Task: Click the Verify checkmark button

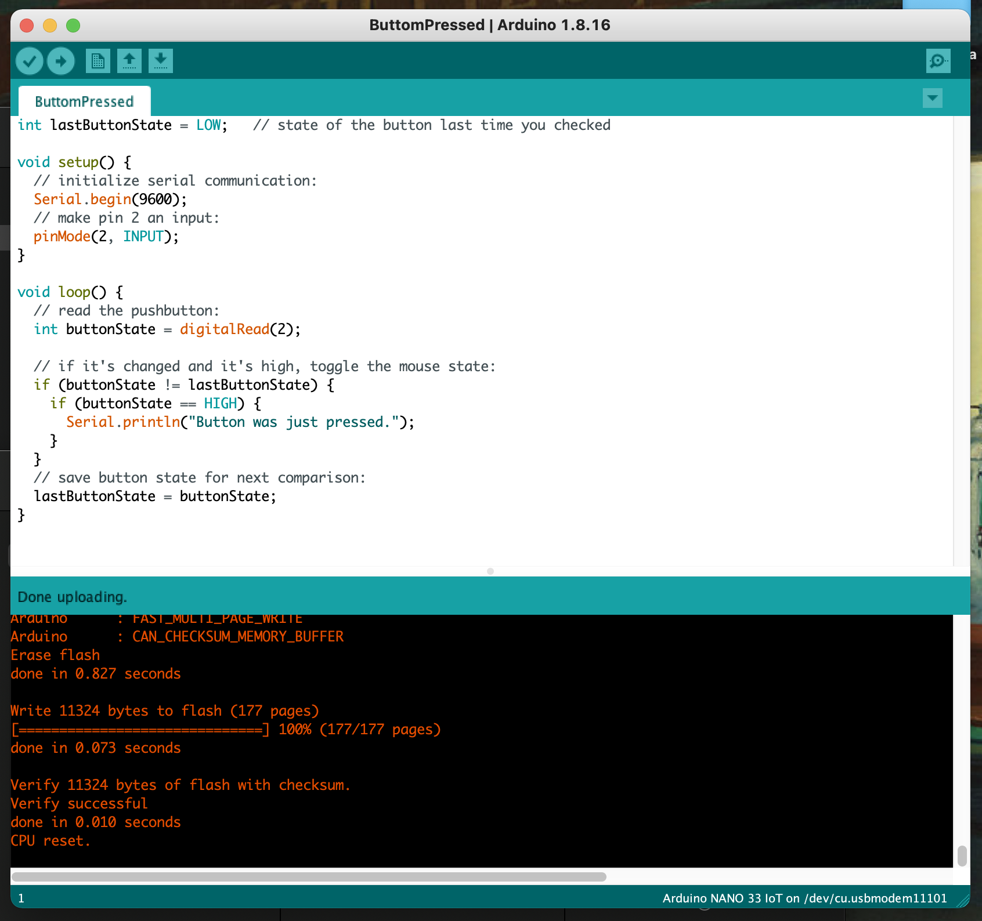Action: (29, 60)
